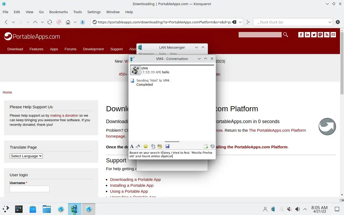The width and height of the screenshot is (344, 215).
Task: Open the email newsletter icon
Action: pyautogui.click(x=333, y=35)
